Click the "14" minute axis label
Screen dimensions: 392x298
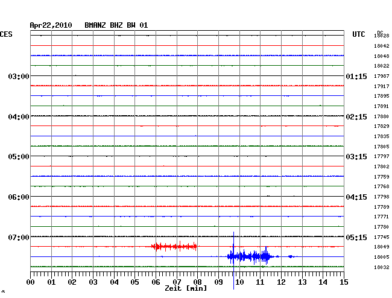(x=323, y=282)
